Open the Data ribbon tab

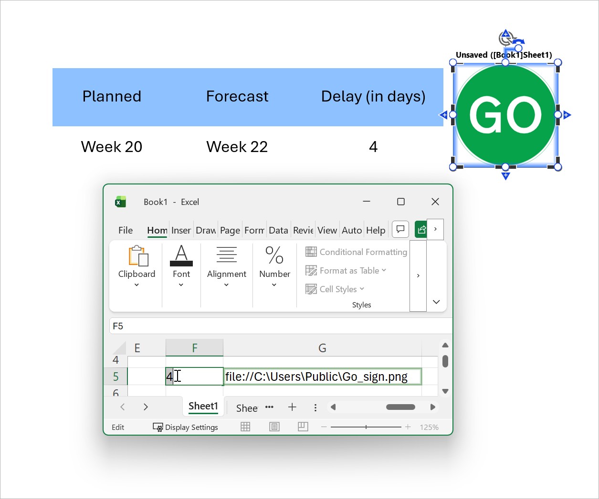278,230
